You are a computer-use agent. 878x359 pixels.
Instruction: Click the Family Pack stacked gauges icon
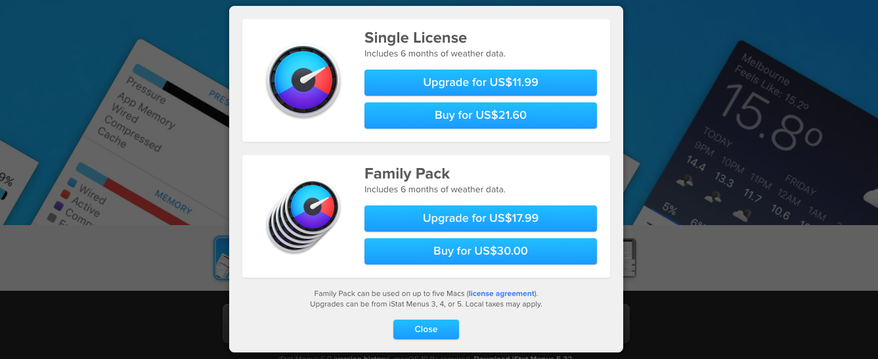point(303,217)
